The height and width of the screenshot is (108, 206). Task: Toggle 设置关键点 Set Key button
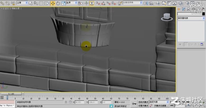tap(143, 106)
